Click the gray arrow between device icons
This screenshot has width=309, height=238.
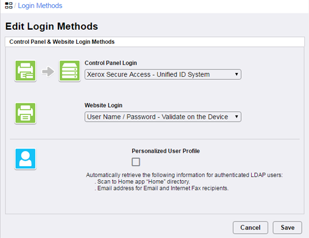(48, 71)
